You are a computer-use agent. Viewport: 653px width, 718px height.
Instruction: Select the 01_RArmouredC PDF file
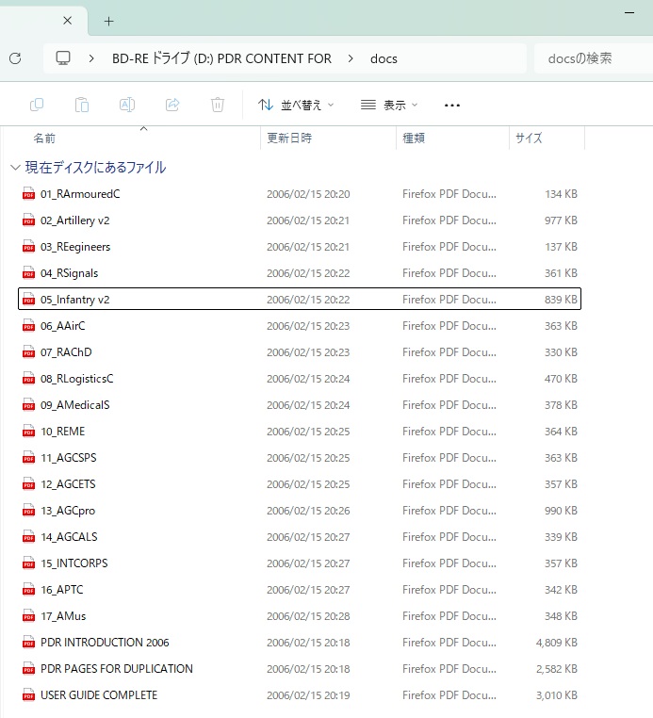(80, 194)
